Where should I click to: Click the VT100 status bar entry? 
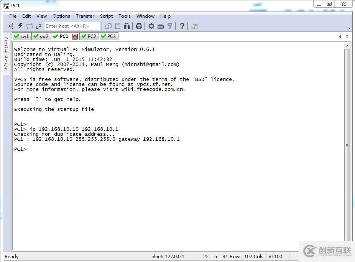(275, 257)
